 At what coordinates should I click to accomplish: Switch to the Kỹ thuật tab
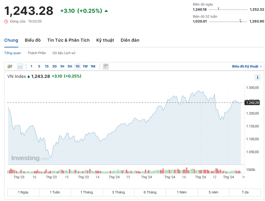click(x=105, y=40)
